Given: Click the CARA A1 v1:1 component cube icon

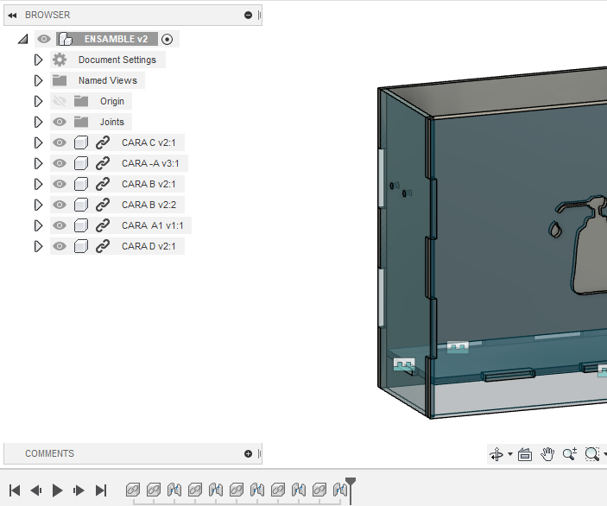Looking at the screenshot, I should click(x=81, y=225).
